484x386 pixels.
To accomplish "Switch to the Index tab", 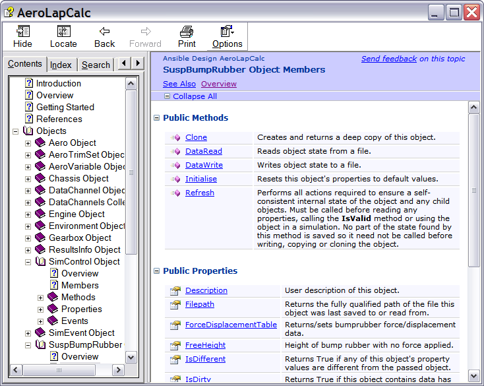I will click(x=61, y=65).
